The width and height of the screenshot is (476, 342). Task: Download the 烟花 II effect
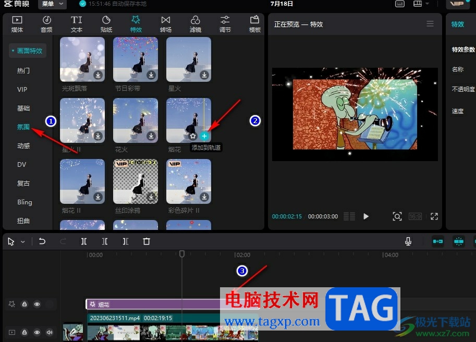pos(98,197)
